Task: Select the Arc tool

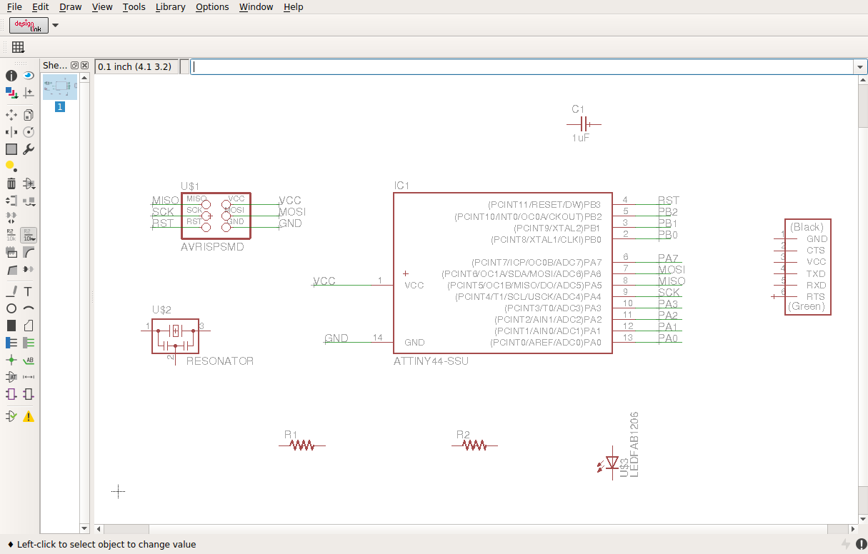Action: 29,308
